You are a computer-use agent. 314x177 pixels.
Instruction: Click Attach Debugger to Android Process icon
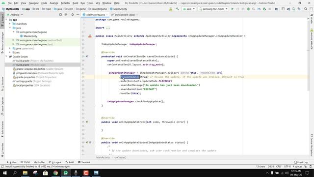point(264,9)
